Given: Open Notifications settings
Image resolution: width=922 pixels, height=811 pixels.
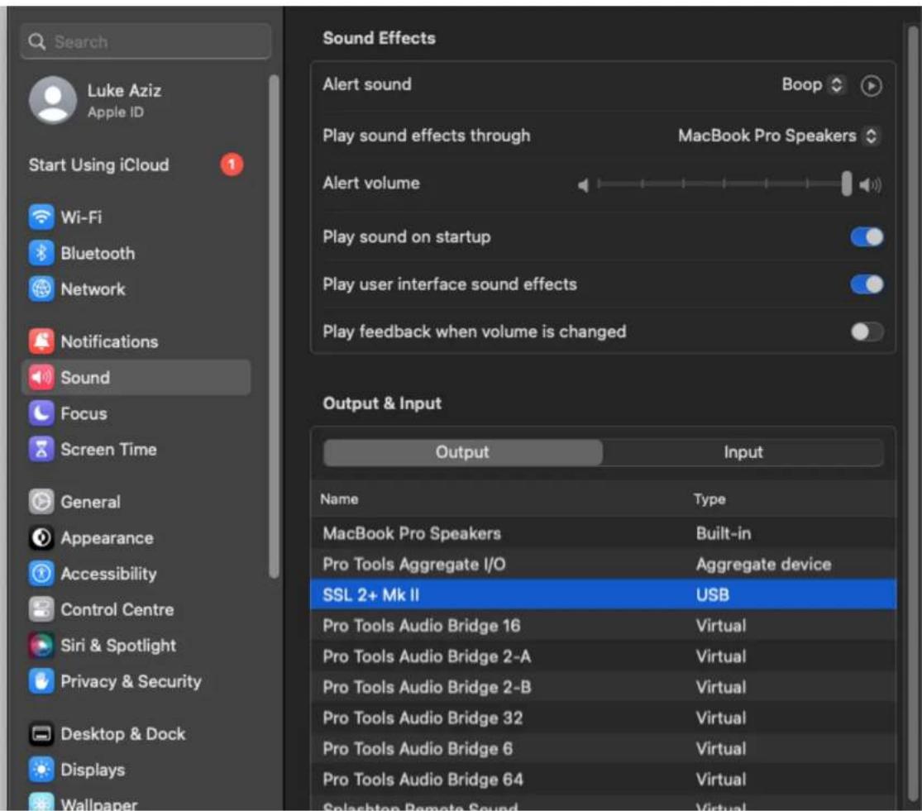Looking at the screenshot, I should 136,341.
